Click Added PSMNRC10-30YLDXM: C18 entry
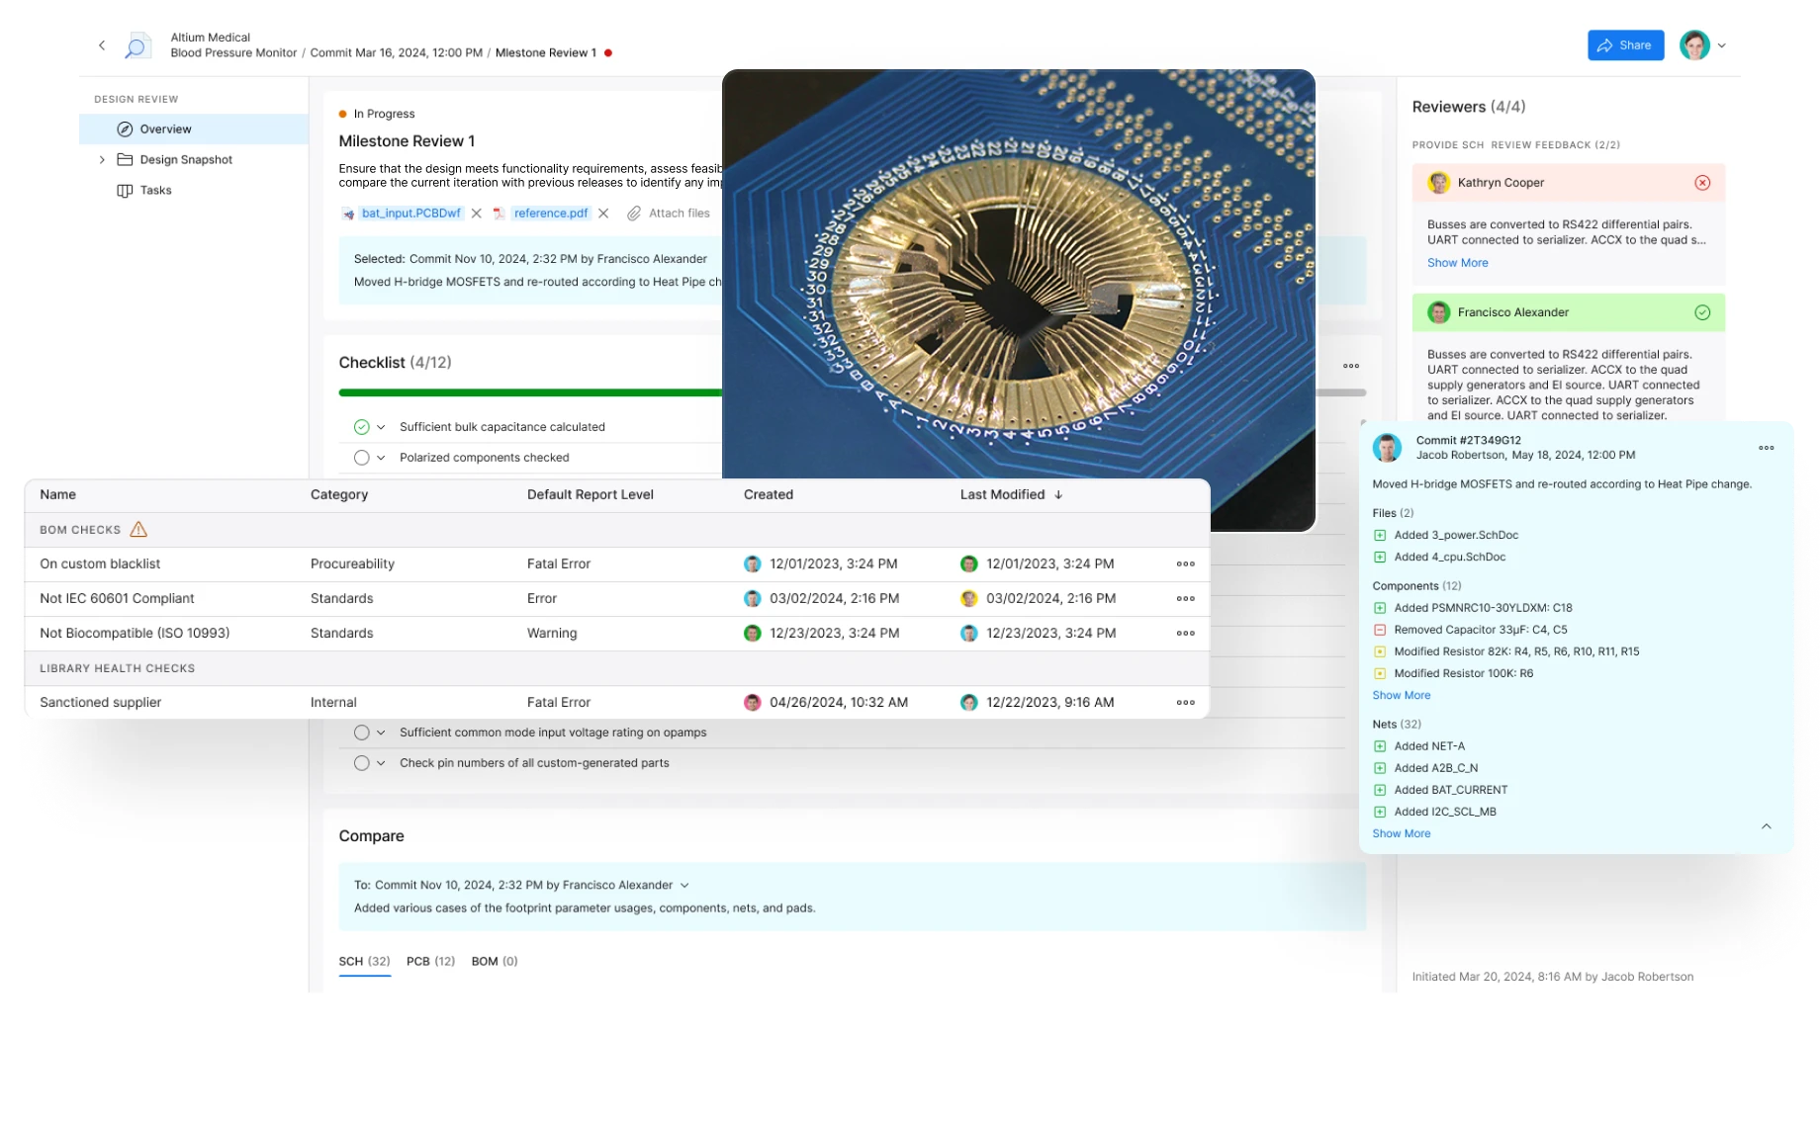Viewport: 1820px width, 1123px height. pos(1473,609)
